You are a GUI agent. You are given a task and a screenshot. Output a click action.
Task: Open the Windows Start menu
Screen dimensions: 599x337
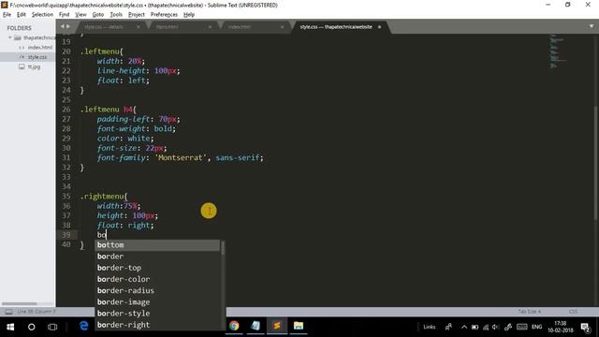[10, 327]
